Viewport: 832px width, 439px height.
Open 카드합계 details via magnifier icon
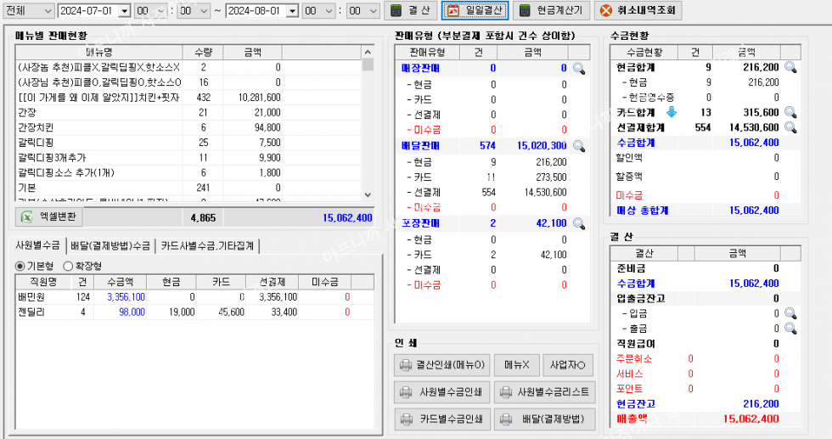[790, 112]
